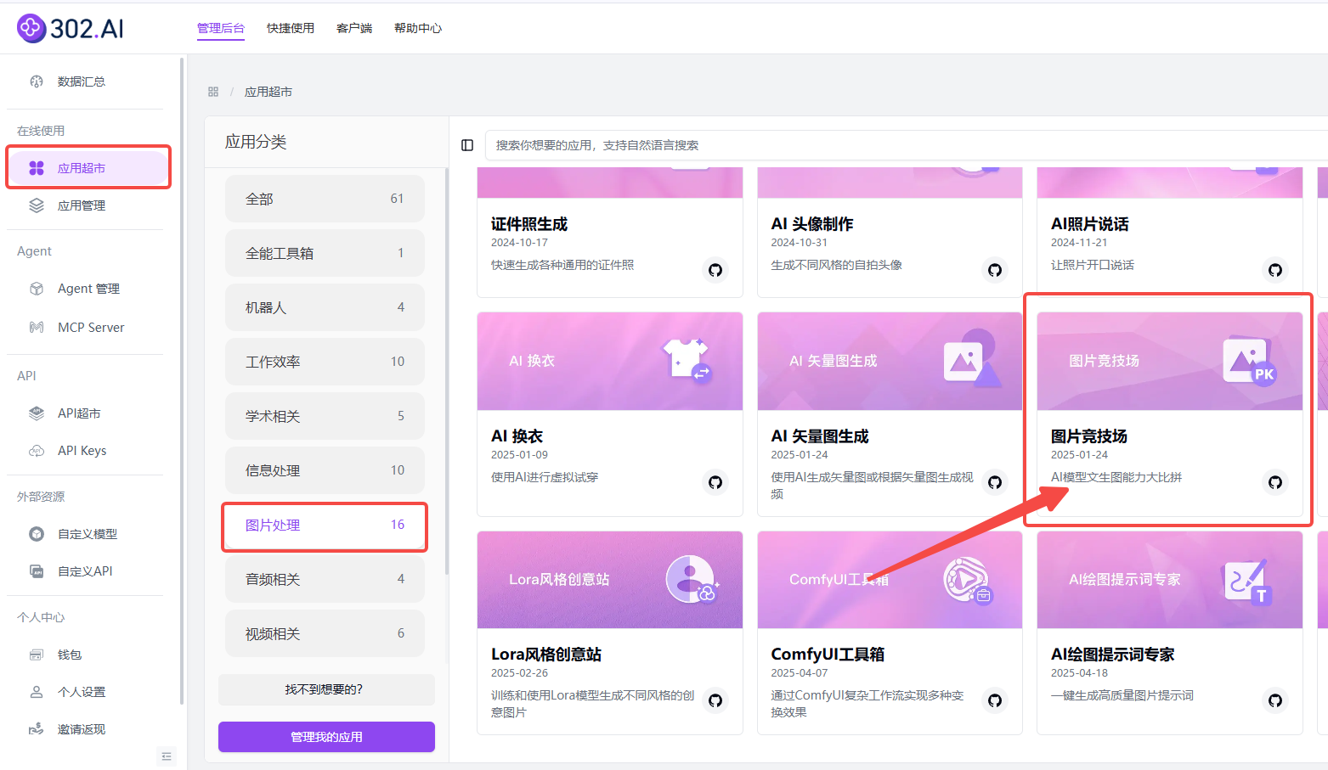This screenshot has height=770, width=1328.
Task: Click the app search input field
Action: click(x=906, y=145)
